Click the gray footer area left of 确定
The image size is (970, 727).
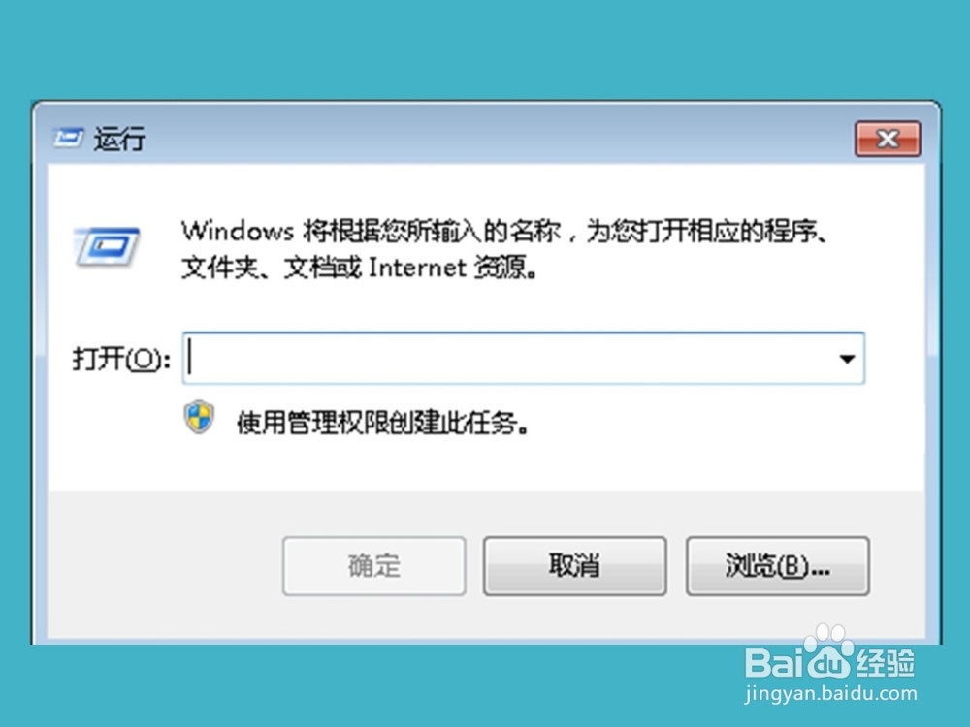164,566
